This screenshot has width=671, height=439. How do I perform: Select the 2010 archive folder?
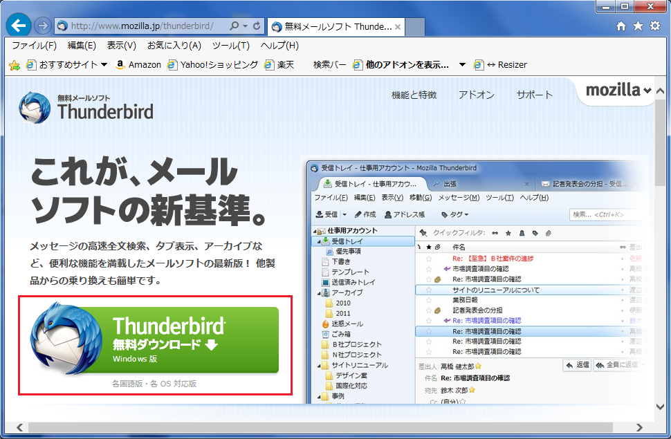click(x=338, y=303)
